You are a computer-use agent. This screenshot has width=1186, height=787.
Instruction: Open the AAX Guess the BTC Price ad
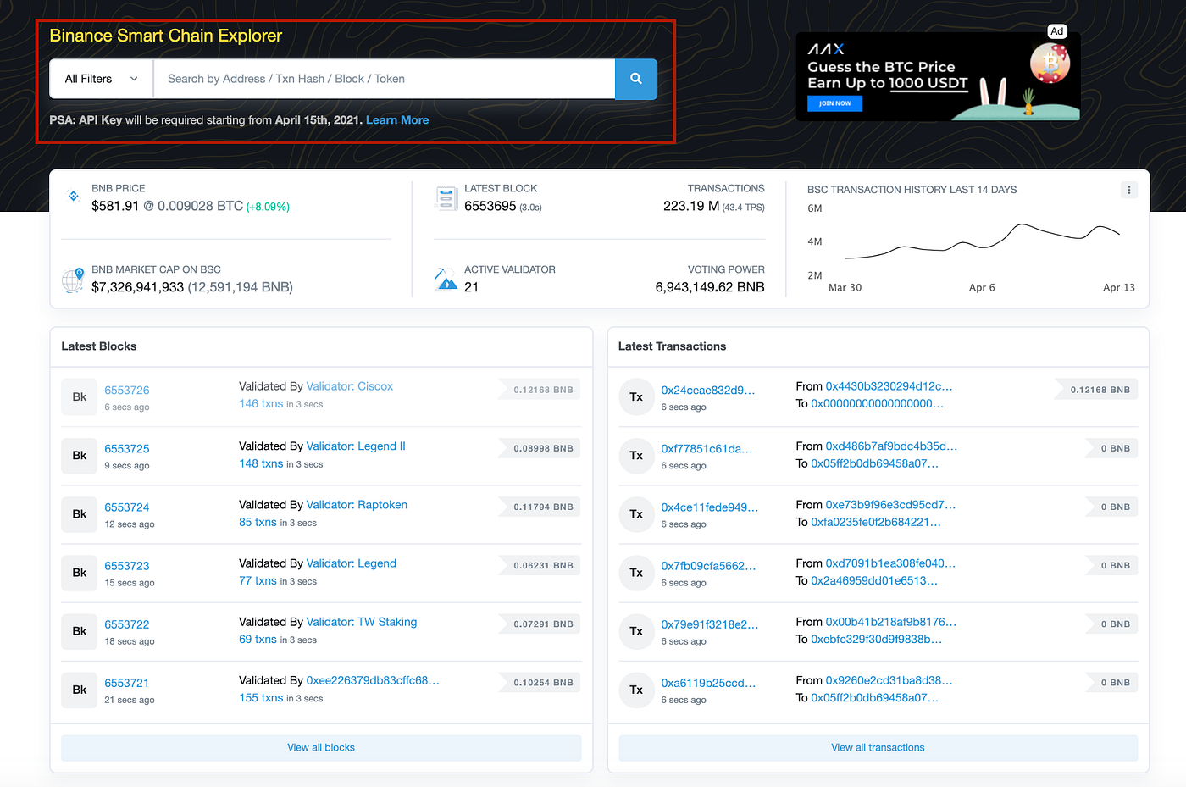tap(938, 76)
